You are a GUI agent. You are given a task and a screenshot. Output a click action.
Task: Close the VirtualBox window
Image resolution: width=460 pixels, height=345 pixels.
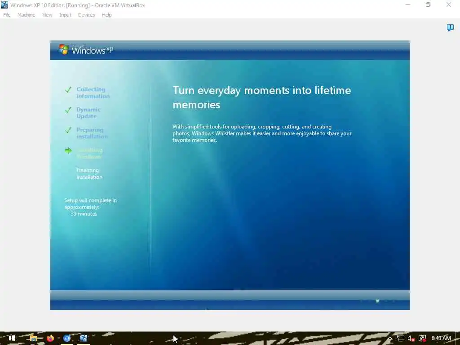coord(449,5)
